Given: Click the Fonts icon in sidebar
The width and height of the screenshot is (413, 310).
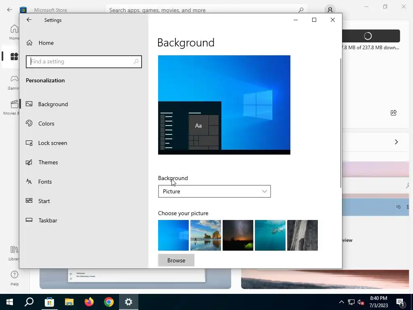Looking at the screenshot, I should (29, 181).
